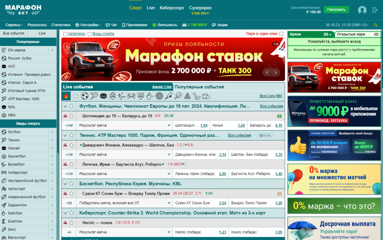Open statistics chart icon for Легечка — Баутиста Агут
The width and height of the screenshot is (383, 240).
click(65, 164)
